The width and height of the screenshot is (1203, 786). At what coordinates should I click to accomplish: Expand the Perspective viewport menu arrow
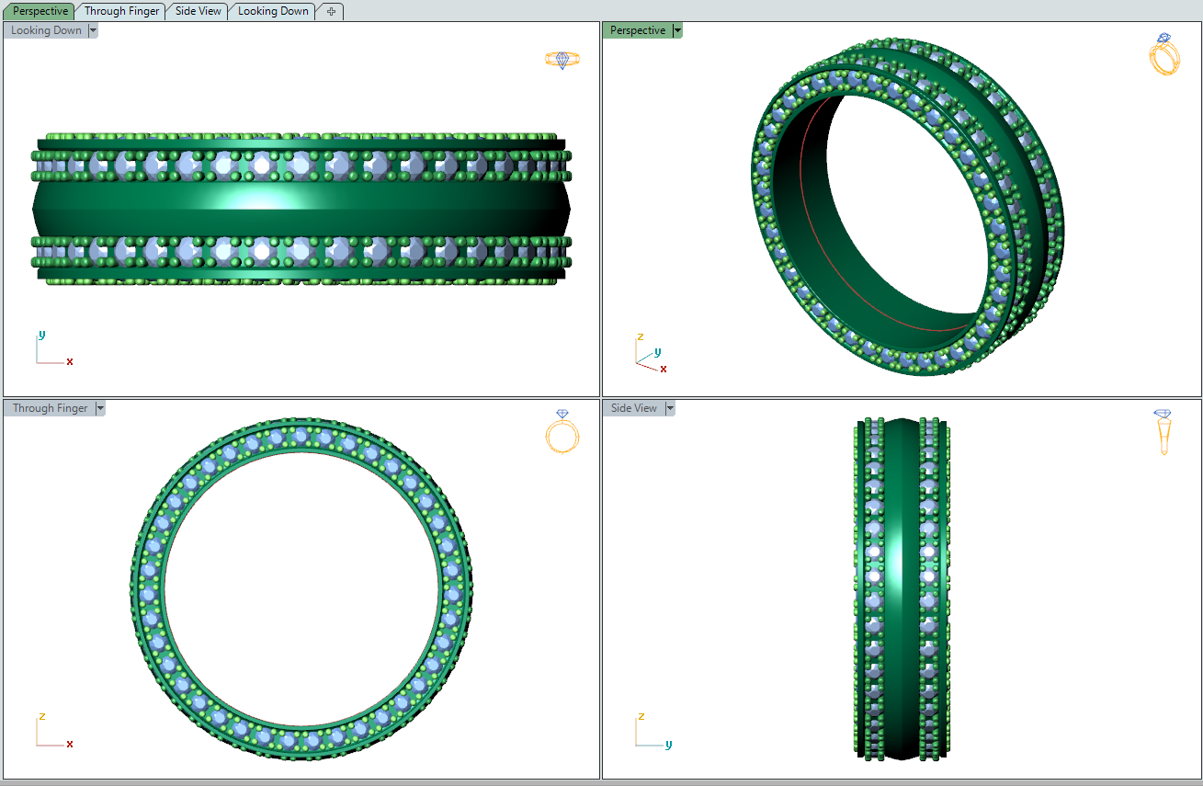(677, 30)
